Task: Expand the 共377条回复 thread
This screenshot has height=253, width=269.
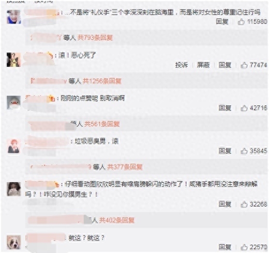Action: point(125,167)
